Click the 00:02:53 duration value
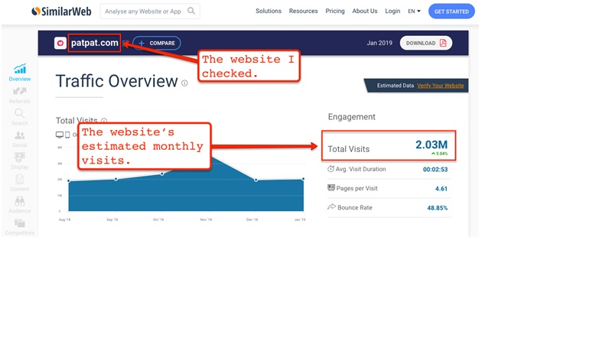 pos(435,169)
